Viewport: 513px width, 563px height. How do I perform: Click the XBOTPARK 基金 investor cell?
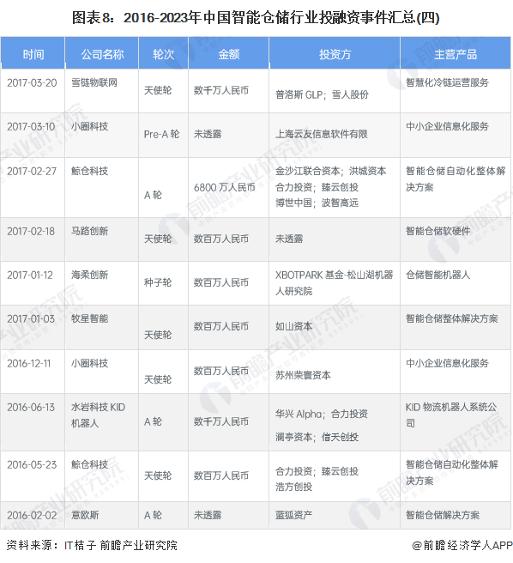pos(335,283)
